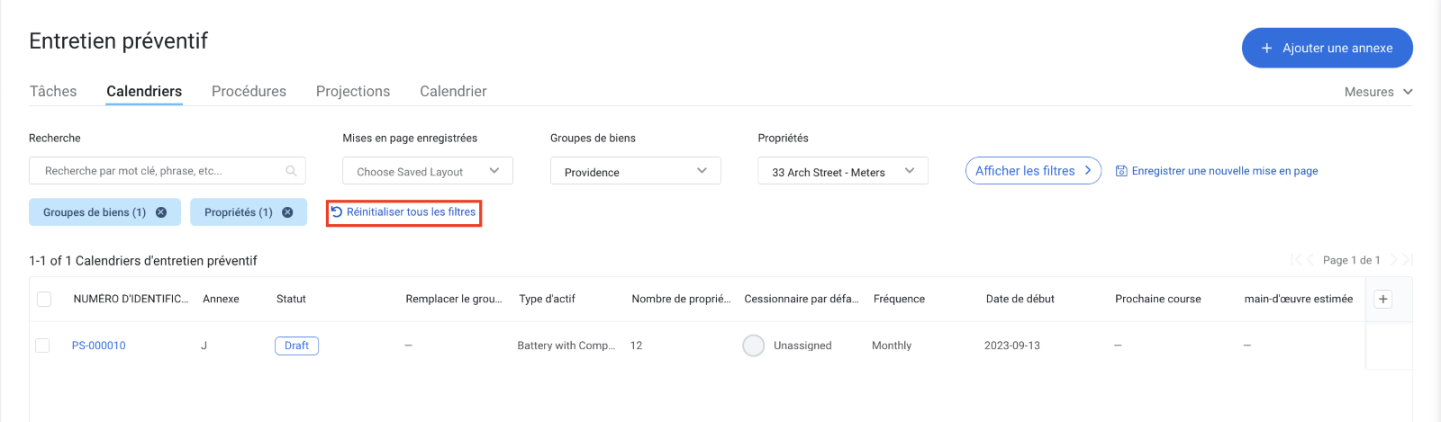
Task: Remove the Groupes de biens filter chip
Action: click(x=161, y=212)
